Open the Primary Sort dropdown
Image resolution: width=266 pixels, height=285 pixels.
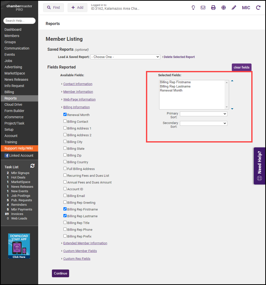(203, 114)
